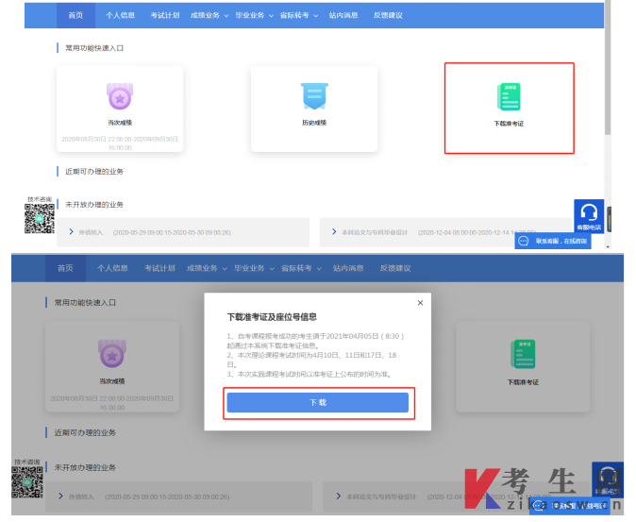Click the dimmed 当次成绩 label behind dialog
Image resolution: width=636 pixels, height=522 pixels.
(112, 381)
